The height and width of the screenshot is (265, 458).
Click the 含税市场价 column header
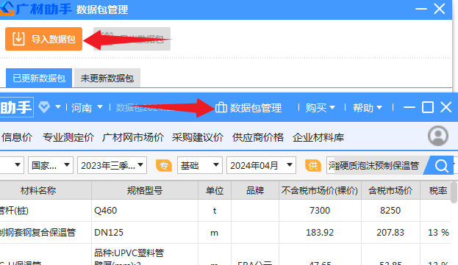click(x=390, y=190)
